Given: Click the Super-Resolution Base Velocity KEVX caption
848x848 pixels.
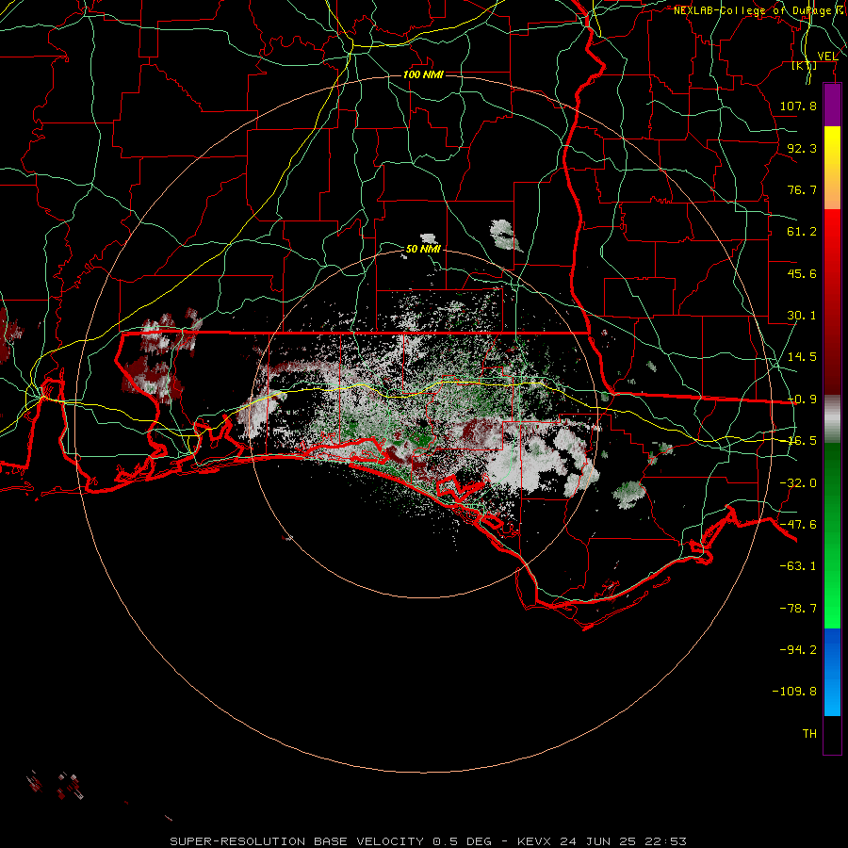Looking at the screenshot, I should 429,841.
